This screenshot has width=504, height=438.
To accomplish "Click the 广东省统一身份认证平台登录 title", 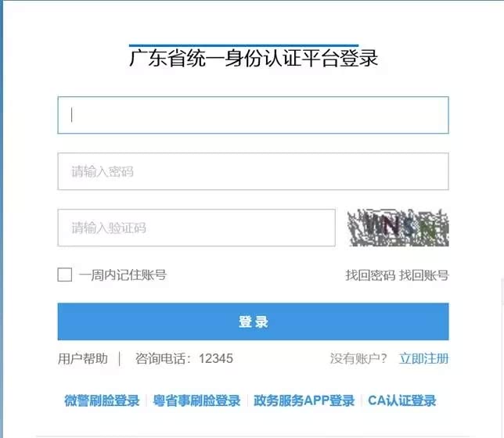I will (254, 59).
